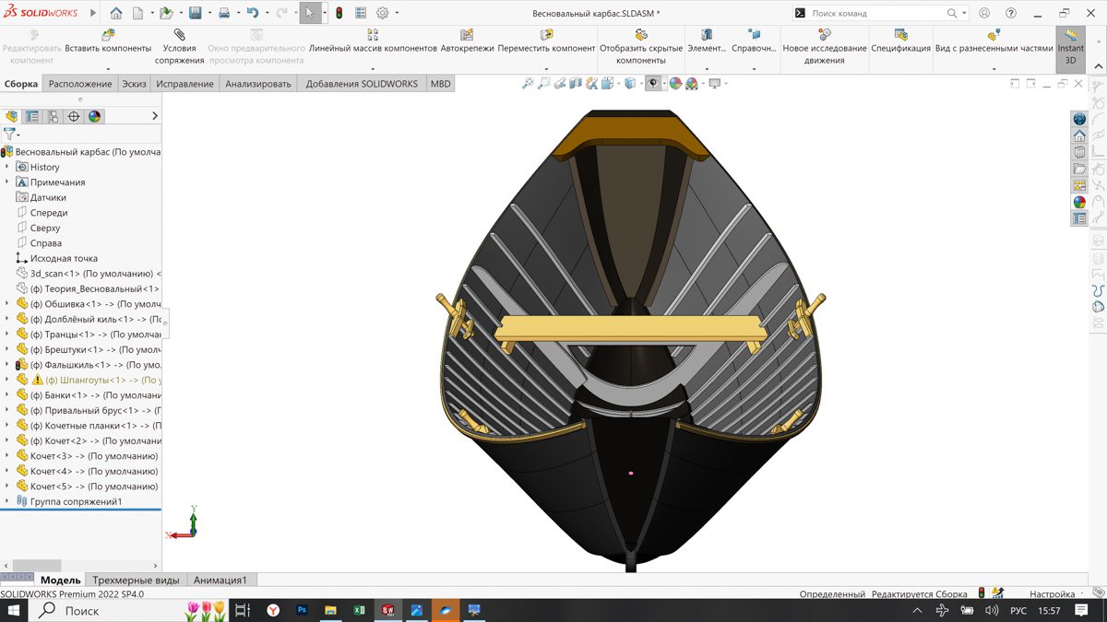
Task: Open Новое исследование движения motion study
Action: click(824, 48)
